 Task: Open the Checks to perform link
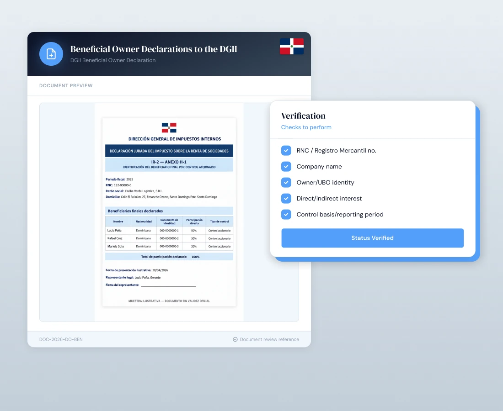[306, 127]
